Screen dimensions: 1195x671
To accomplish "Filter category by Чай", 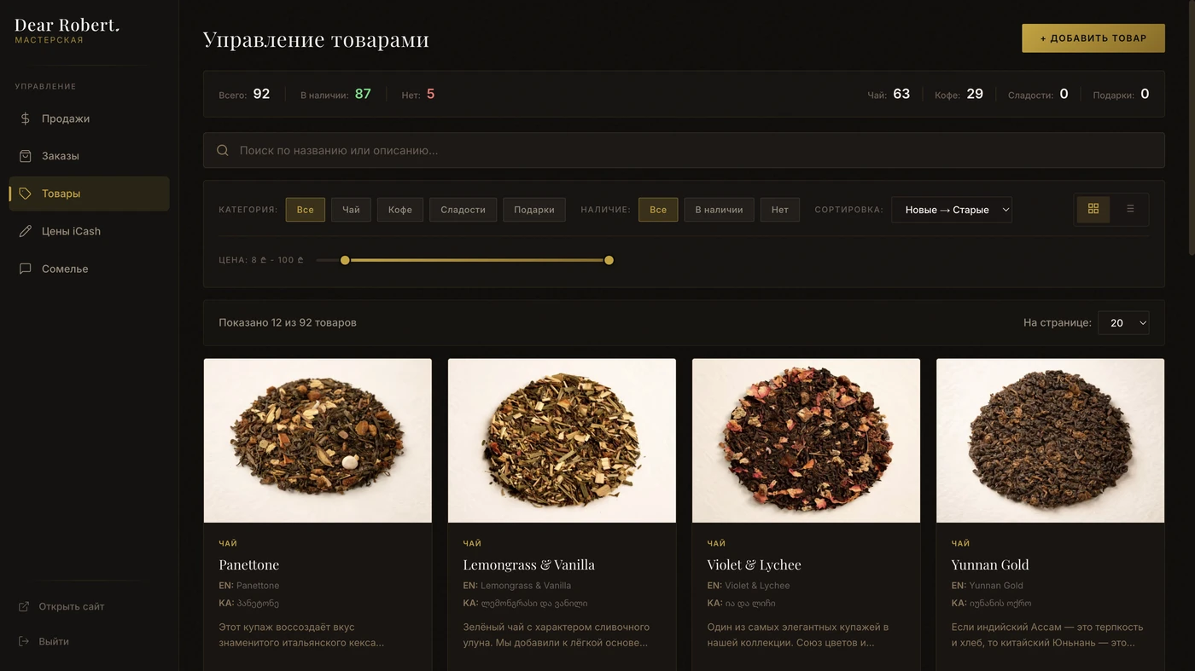I will pyautogui.click(x=351, y=210).
